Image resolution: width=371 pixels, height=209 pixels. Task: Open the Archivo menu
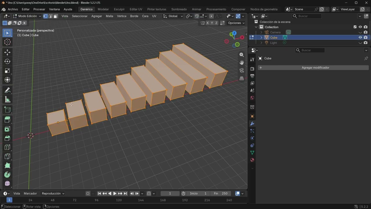pos(13,9)
